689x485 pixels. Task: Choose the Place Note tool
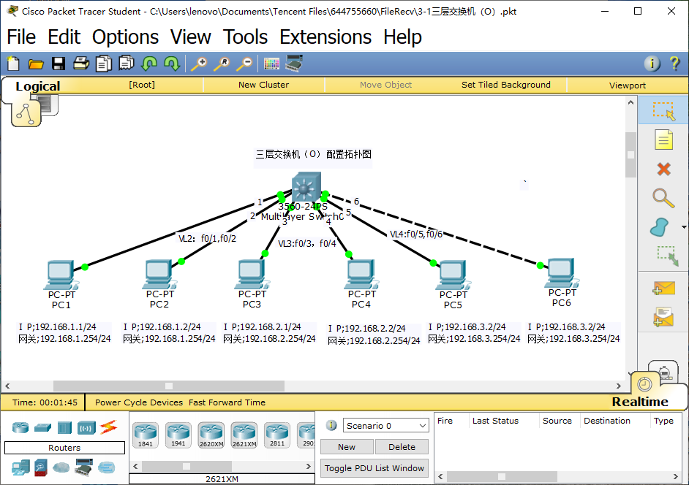coord(663,140)
